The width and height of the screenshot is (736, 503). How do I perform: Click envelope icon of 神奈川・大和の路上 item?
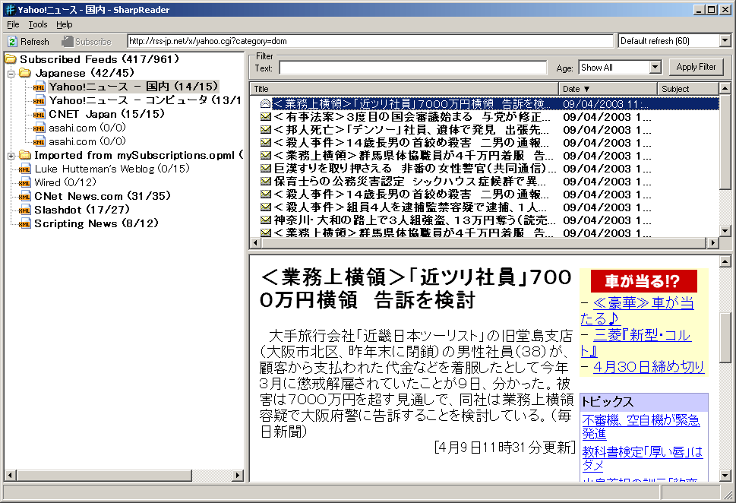[266, 220]
